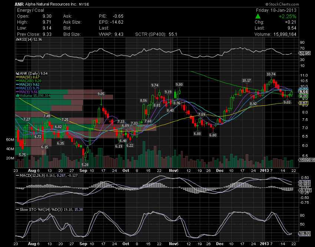The image size is (315, 247).
Task: Click the '10.17' price label
Action: click(246, 80)
